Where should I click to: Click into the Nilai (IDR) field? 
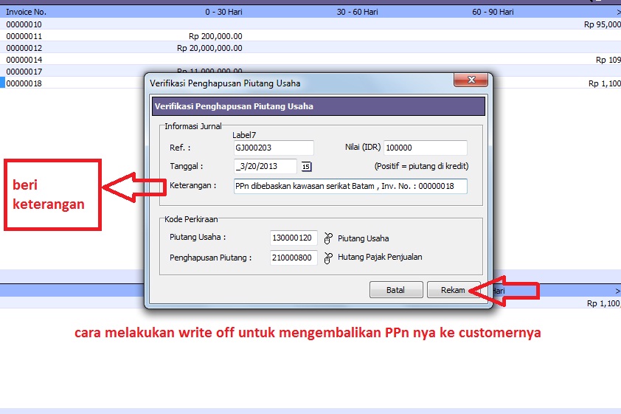pyautogui.click(x=425, y=148)
